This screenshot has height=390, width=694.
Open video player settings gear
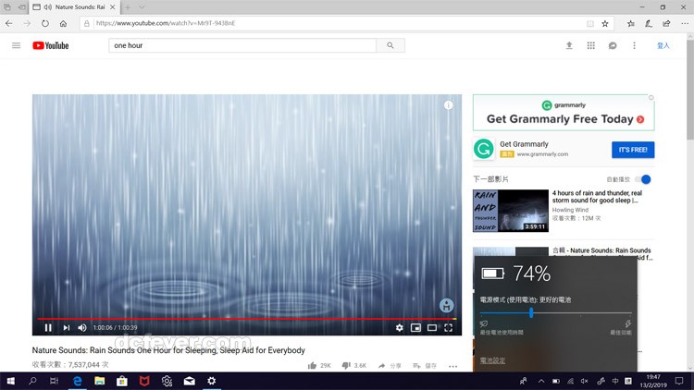click(x=399, y=328)
